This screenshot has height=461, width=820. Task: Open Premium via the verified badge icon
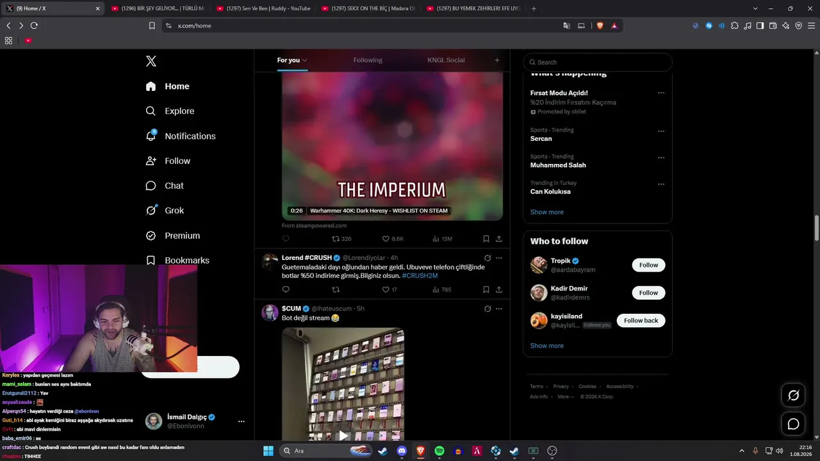click(x=151, y=236)
